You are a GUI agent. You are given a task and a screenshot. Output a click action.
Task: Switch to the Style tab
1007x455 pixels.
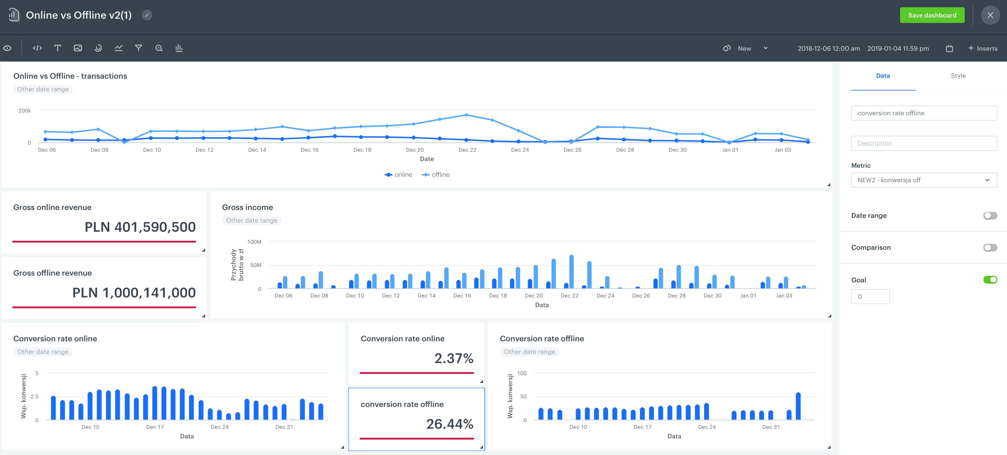pyautogui.click(x=958, y=75)
